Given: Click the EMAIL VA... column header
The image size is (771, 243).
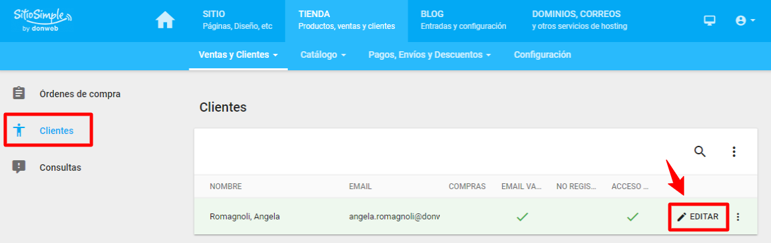Looking at the screenshot, I should tap(521, 187).
